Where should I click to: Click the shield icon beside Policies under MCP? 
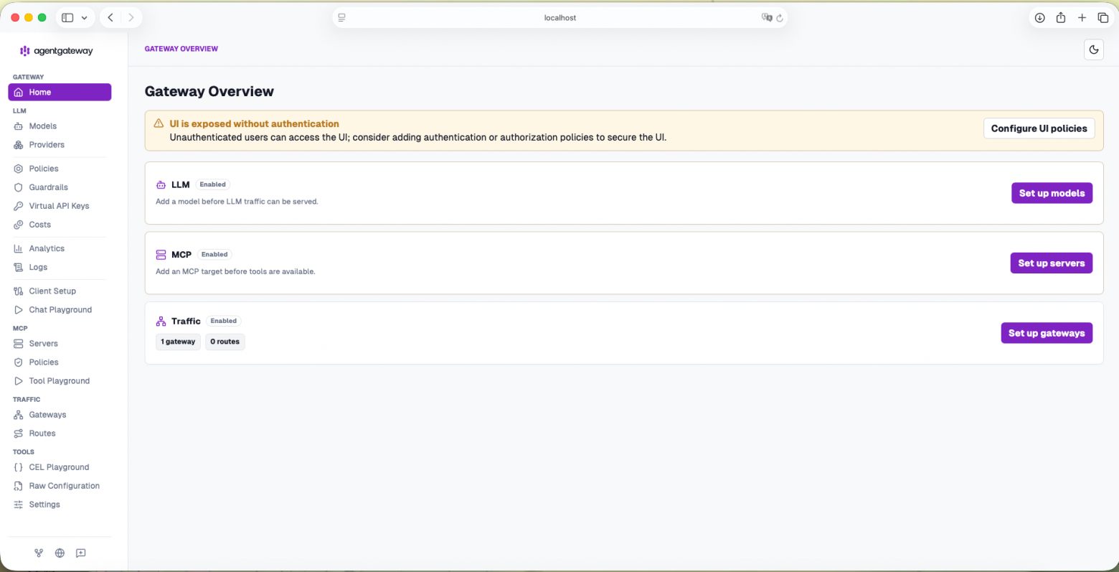pos(19,362)
